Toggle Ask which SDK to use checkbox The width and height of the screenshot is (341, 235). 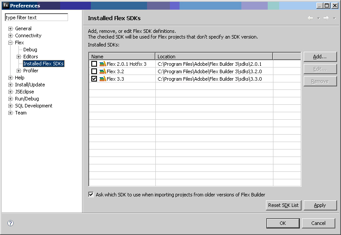tap(91, 194)
